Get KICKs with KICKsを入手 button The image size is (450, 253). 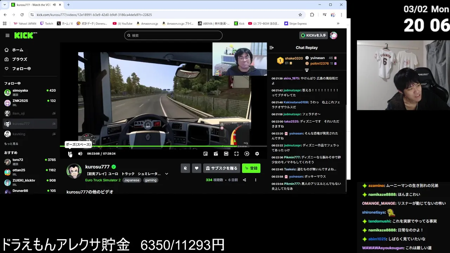(x=314, y=35)
